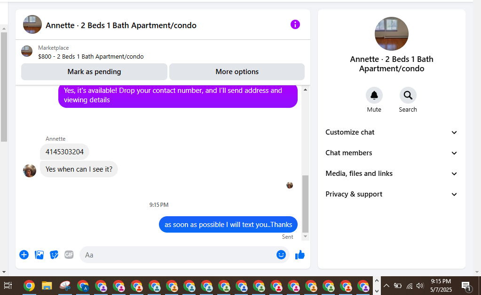The height and width of the screenshot is (295, 481).
Task: Expand the Chat members section
Action: click(x=391, y=153)
